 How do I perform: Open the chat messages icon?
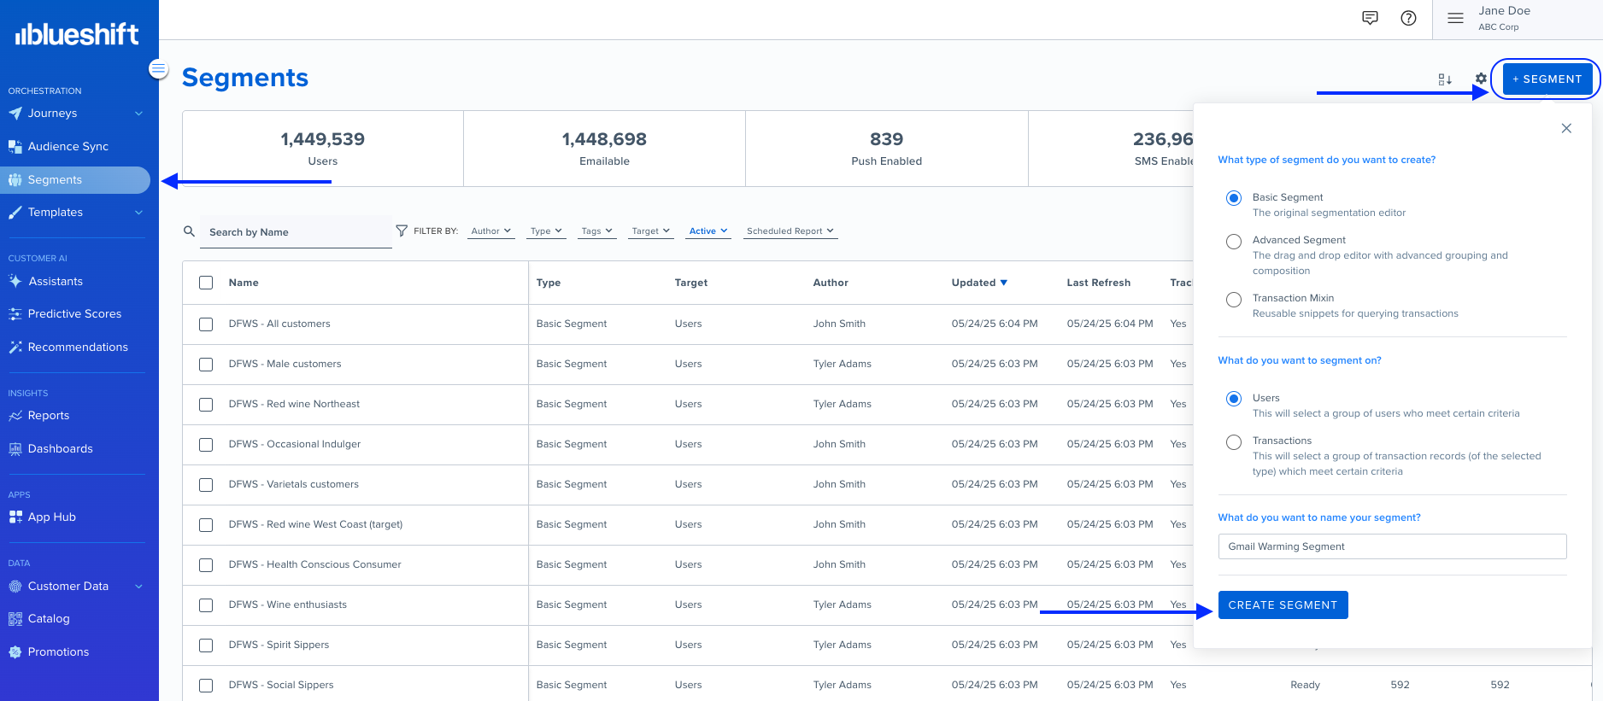click(1370, 18)
